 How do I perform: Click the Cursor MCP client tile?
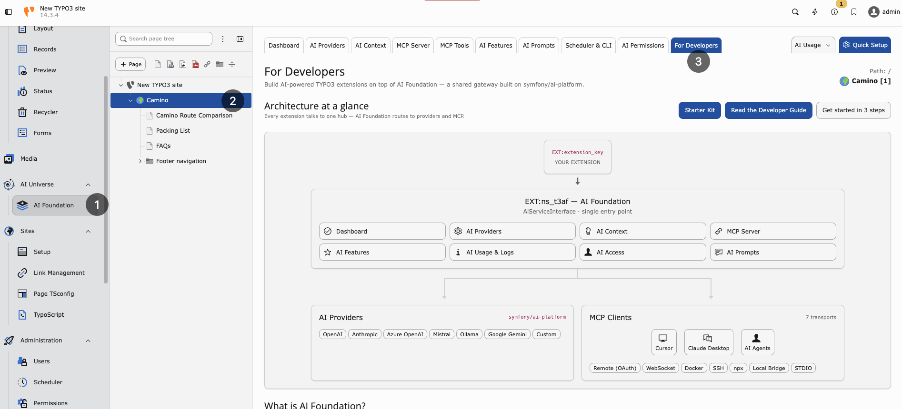point(664,342)
